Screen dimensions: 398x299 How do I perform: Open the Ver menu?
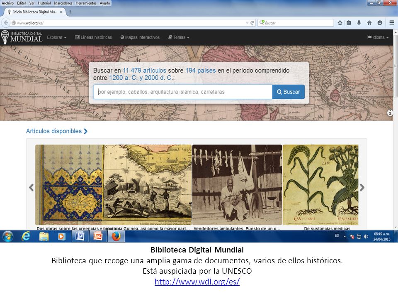32,3
